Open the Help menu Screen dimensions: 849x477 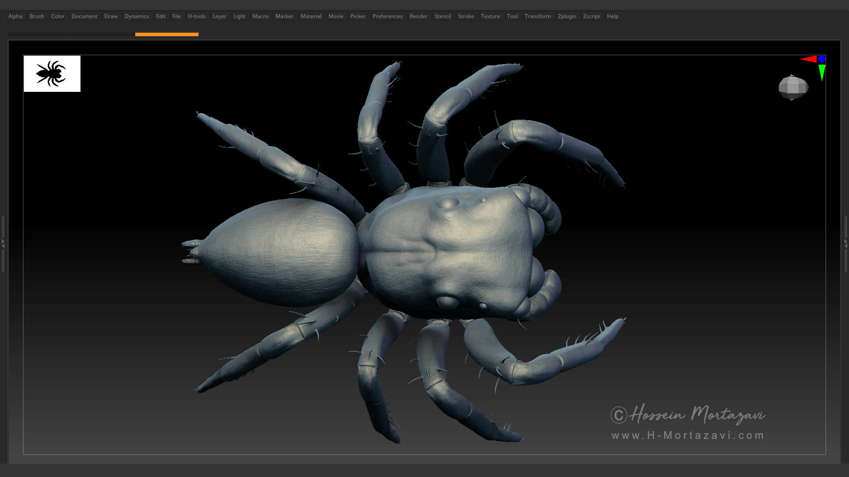pos(613,16)
